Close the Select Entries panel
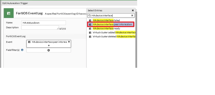Screen dimensions: 215x95 pyautogui.click(x=133, y=10)
